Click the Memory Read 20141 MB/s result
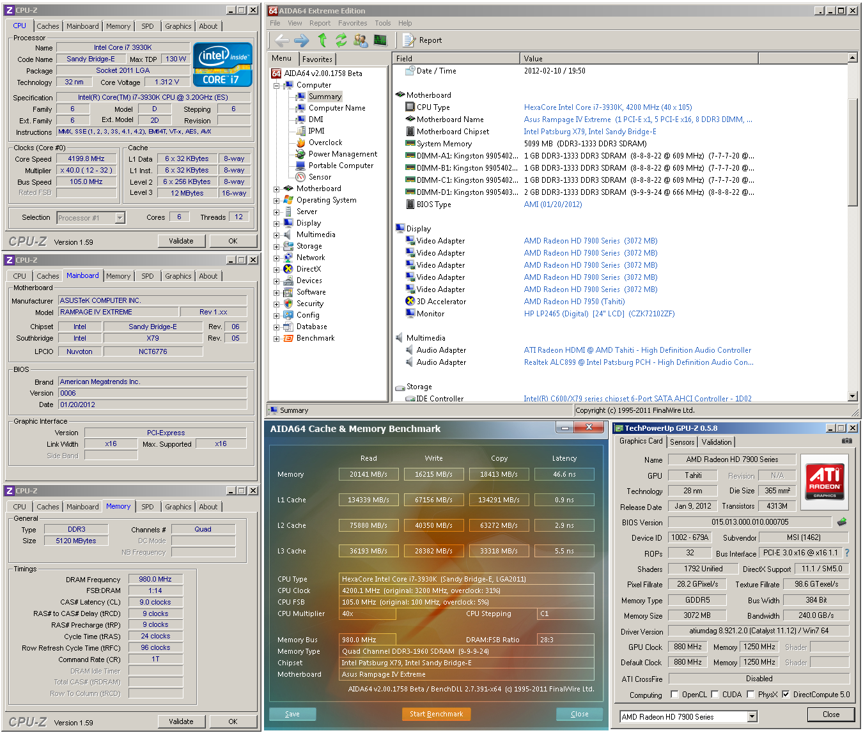863x733 pixels. [369, 474]
